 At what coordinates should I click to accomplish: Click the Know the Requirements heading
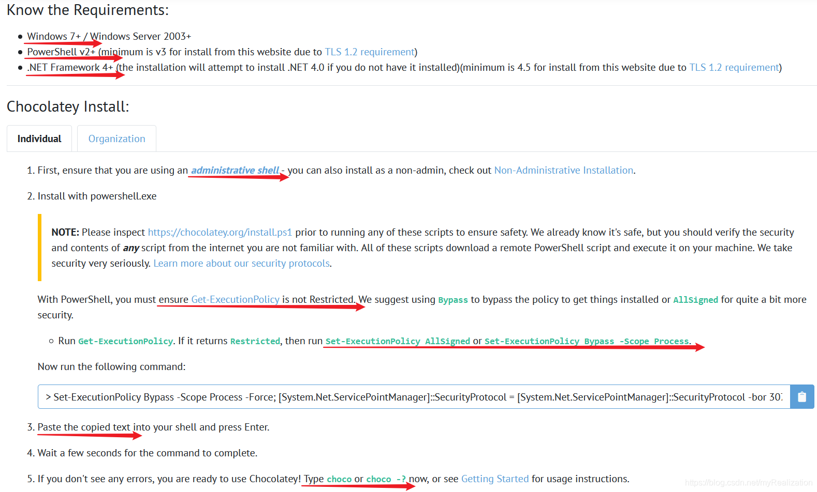[87, 10]
